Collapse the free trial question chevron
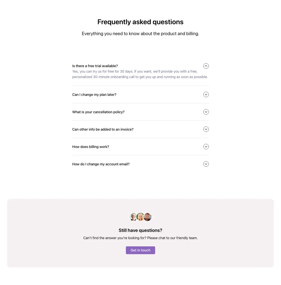The width and height of the screenshot is (281, 285). pos(206,66)
